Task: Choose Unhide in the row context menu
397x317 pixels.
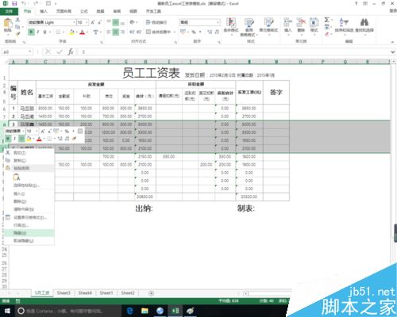Action: coord(29,241)
